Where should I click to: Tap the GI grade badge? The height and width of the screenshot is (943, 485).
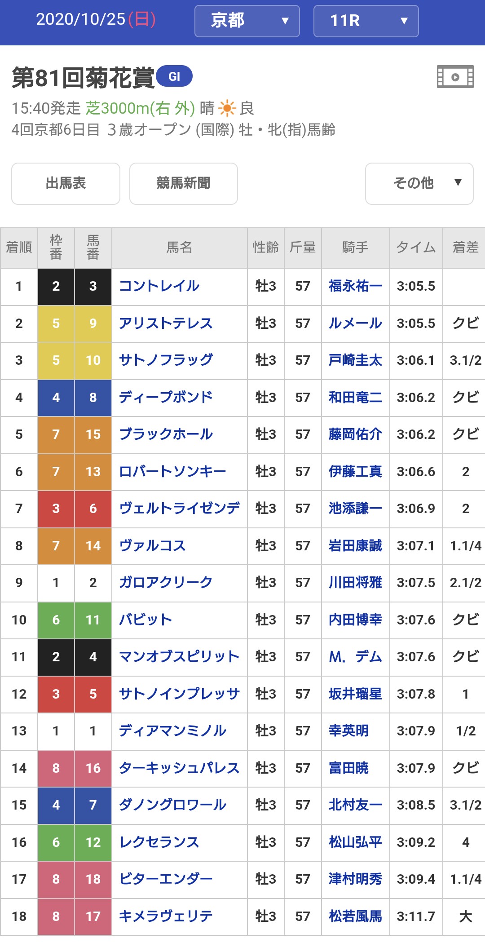pyautogui.click(x=174, y=76)
